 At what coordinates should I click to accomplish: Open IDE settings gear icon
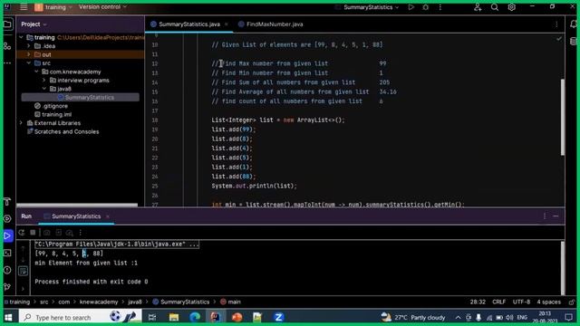pos(511,7)
